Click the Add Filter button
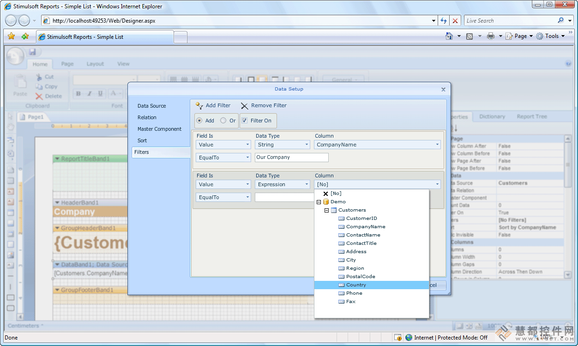Screen dimensions: 578x346 (x=213, y=105)
